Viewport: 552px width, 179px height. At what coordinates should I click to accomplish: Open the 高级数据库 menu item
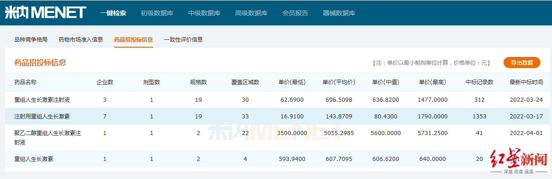point(251,13)
